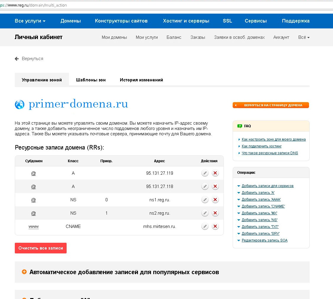333x299 pixels.
Task: Click Вернуться на страницу домена button
Action: click(271, 105)
